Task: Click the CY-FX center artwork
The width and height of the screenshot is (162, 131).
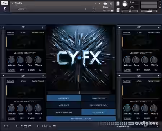Action: (x=79, y=59)
